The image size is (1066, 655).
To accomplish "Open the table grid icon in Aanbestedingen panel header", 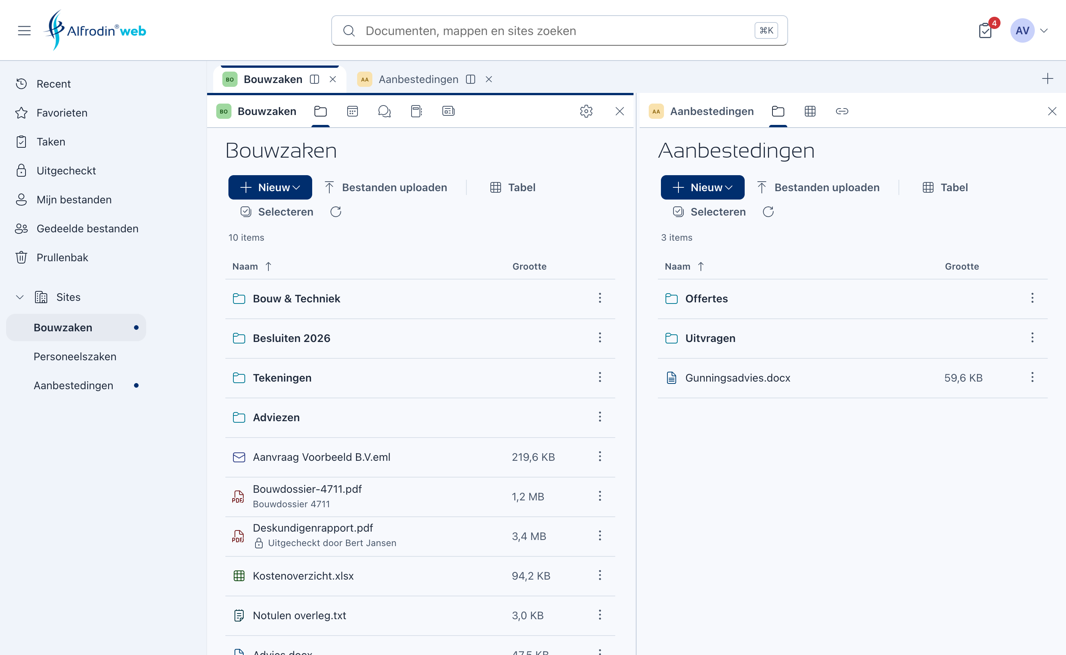I will pos(810,111).
